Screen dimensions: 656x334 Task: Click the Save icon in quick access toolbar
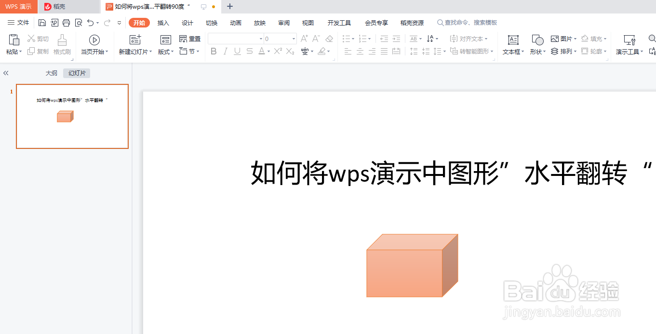point(42,23)
